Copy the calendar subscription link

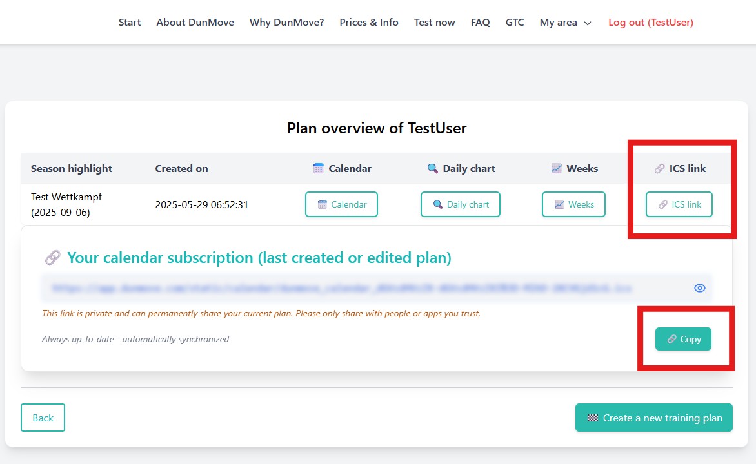point(683,339)
